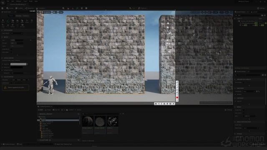The height and width of the screenshot is (150, 267).
Task: Select the first asset thumbnail (dark sphere)
Action: (88, 125)
